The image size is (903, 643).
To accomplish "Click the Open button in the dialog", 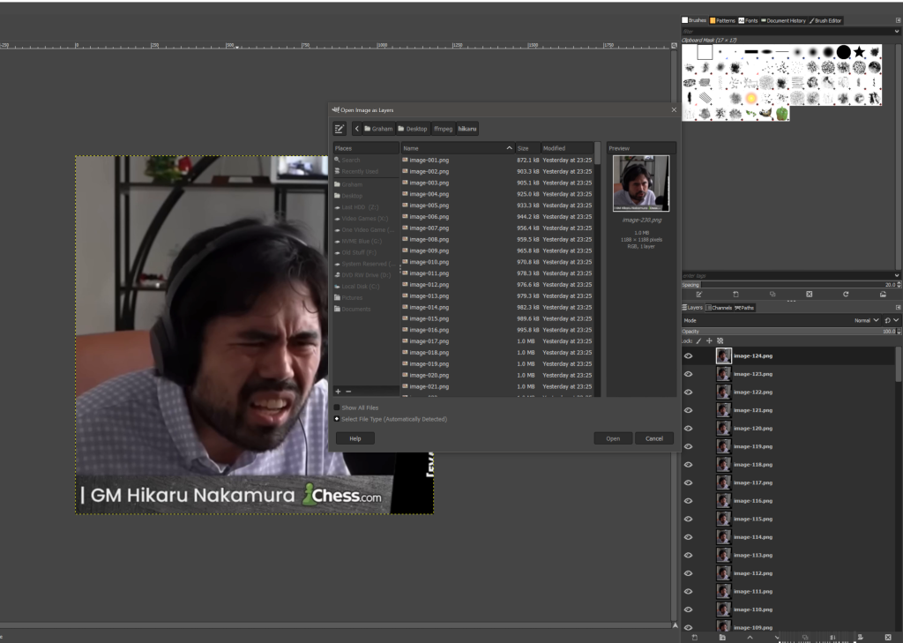I will pyautogui.click(x=612, y=438).
